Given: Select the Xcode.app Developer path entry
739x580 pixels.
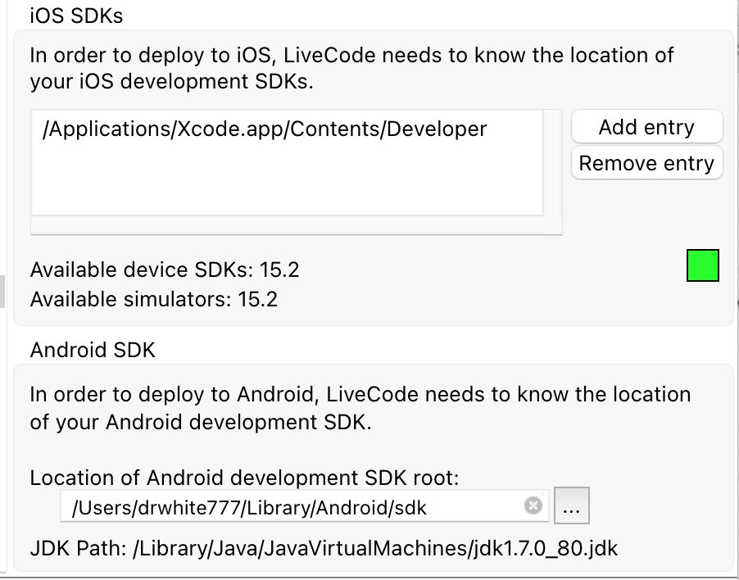Looking at the screenshot, I should pos(264,129).
